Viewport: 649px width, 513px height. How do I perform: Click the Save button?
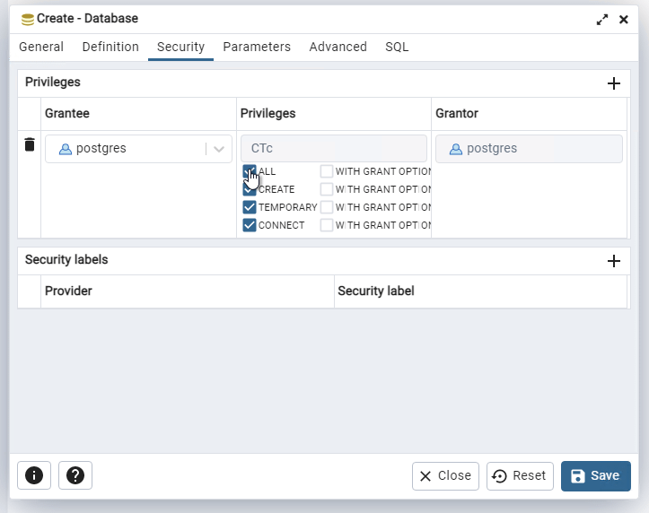[x=596, y=476]
